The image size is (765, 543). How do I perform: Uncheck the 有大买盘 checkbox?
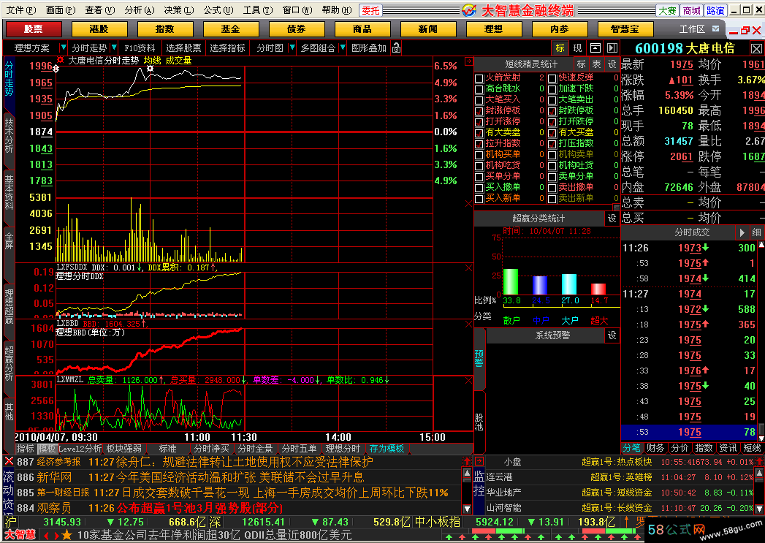pyautogui.click(x=552, y=133)
